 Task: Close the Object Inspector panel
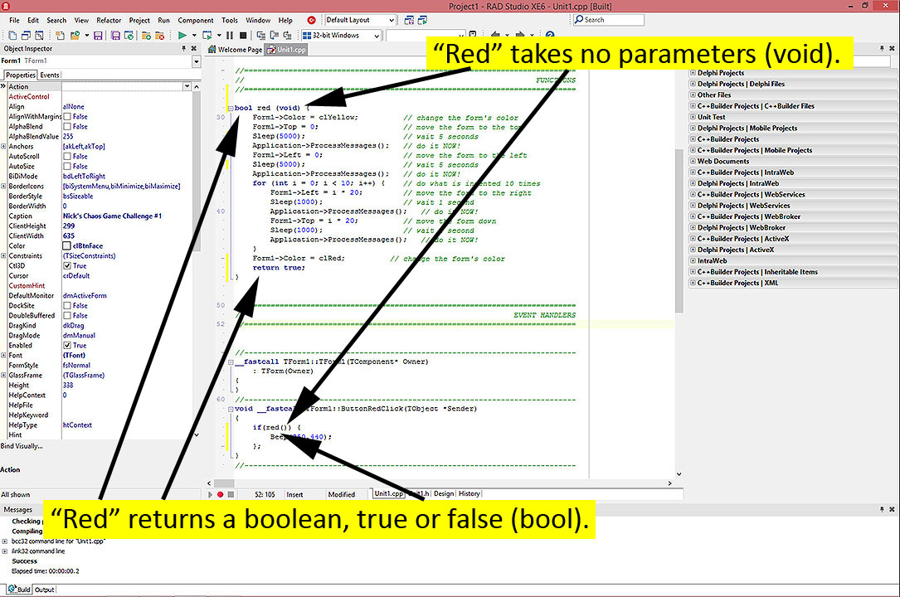coord(194,49)
